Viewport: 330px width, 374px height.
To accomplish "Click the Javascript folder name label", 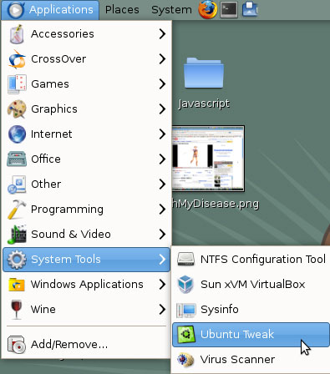I will click(x=204, y=104).
